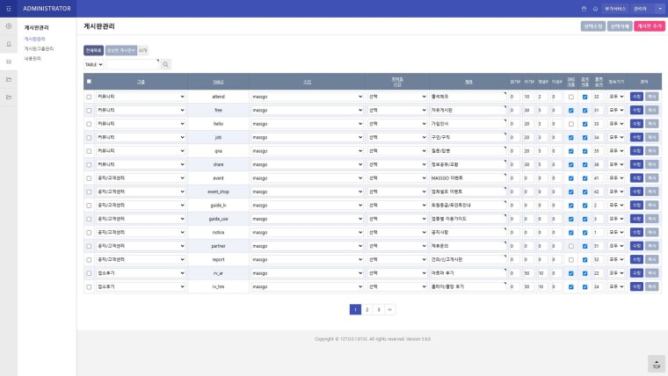
Task: Jump to top with the TOP arrow
Action: pyautogui.click(x=657, y=364)
